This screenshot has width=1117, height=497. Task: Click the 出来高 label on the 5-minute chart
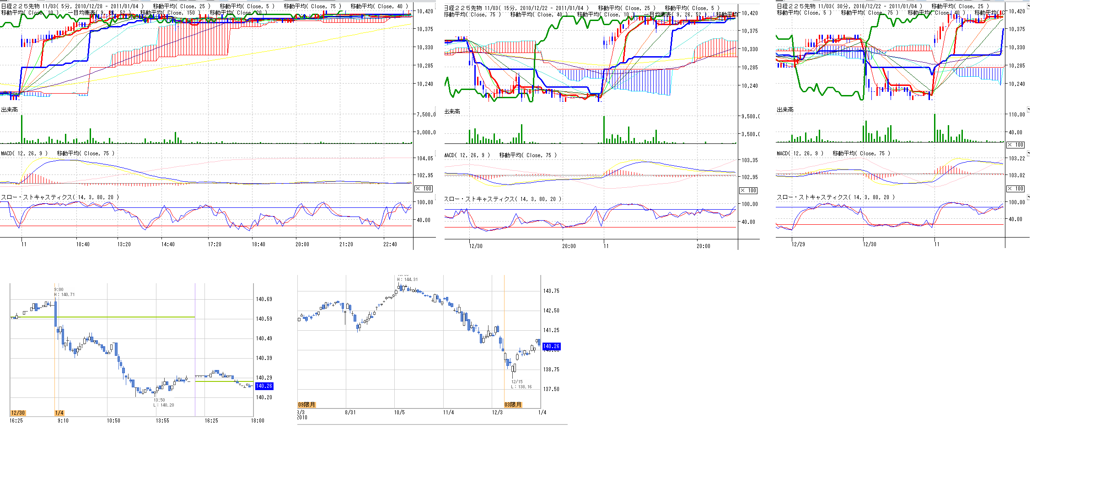click(x=10, y=110)
